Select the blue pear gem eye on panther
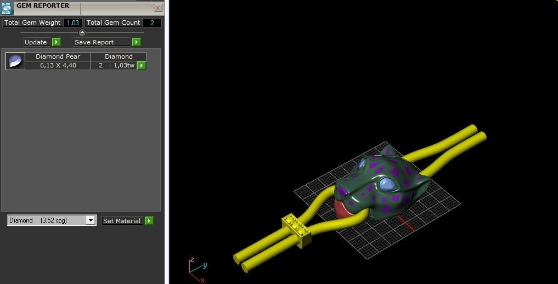 click(x=387, y=184)
